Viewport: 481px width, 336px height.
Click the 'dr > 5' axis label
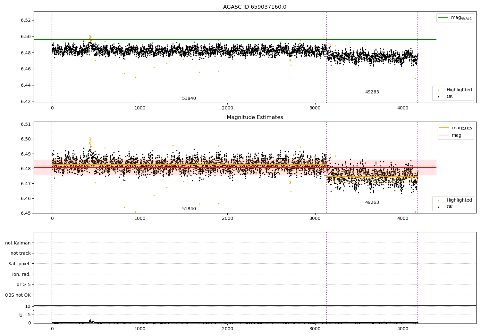23,285
